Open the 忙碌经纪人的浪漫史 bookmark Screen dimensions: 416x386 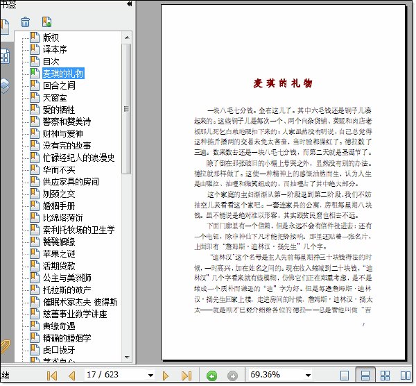pyautogui.click(x=79, y=158)
